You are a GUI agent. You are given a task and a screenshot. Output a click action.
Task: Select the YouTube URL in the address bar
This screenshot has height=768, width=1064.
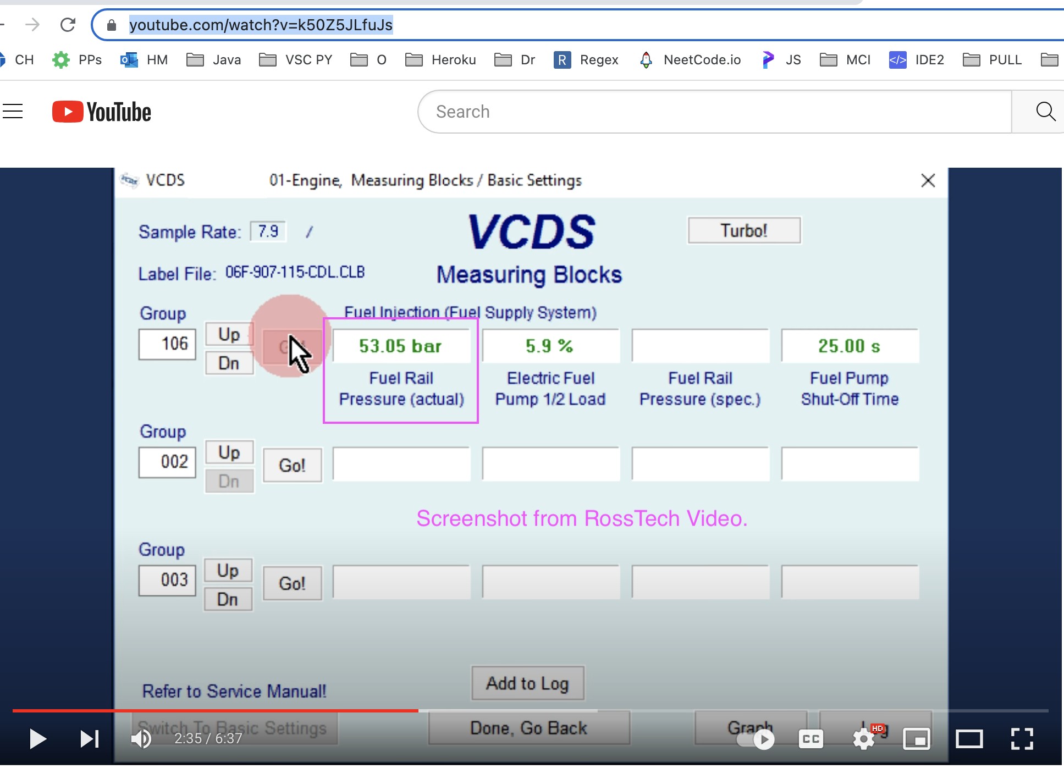click(x=261, y=25)
